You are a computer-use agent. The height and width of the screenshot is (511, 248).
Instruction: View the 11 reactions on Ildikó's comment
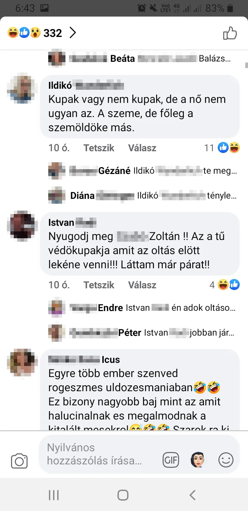click(x=222, y=148)
